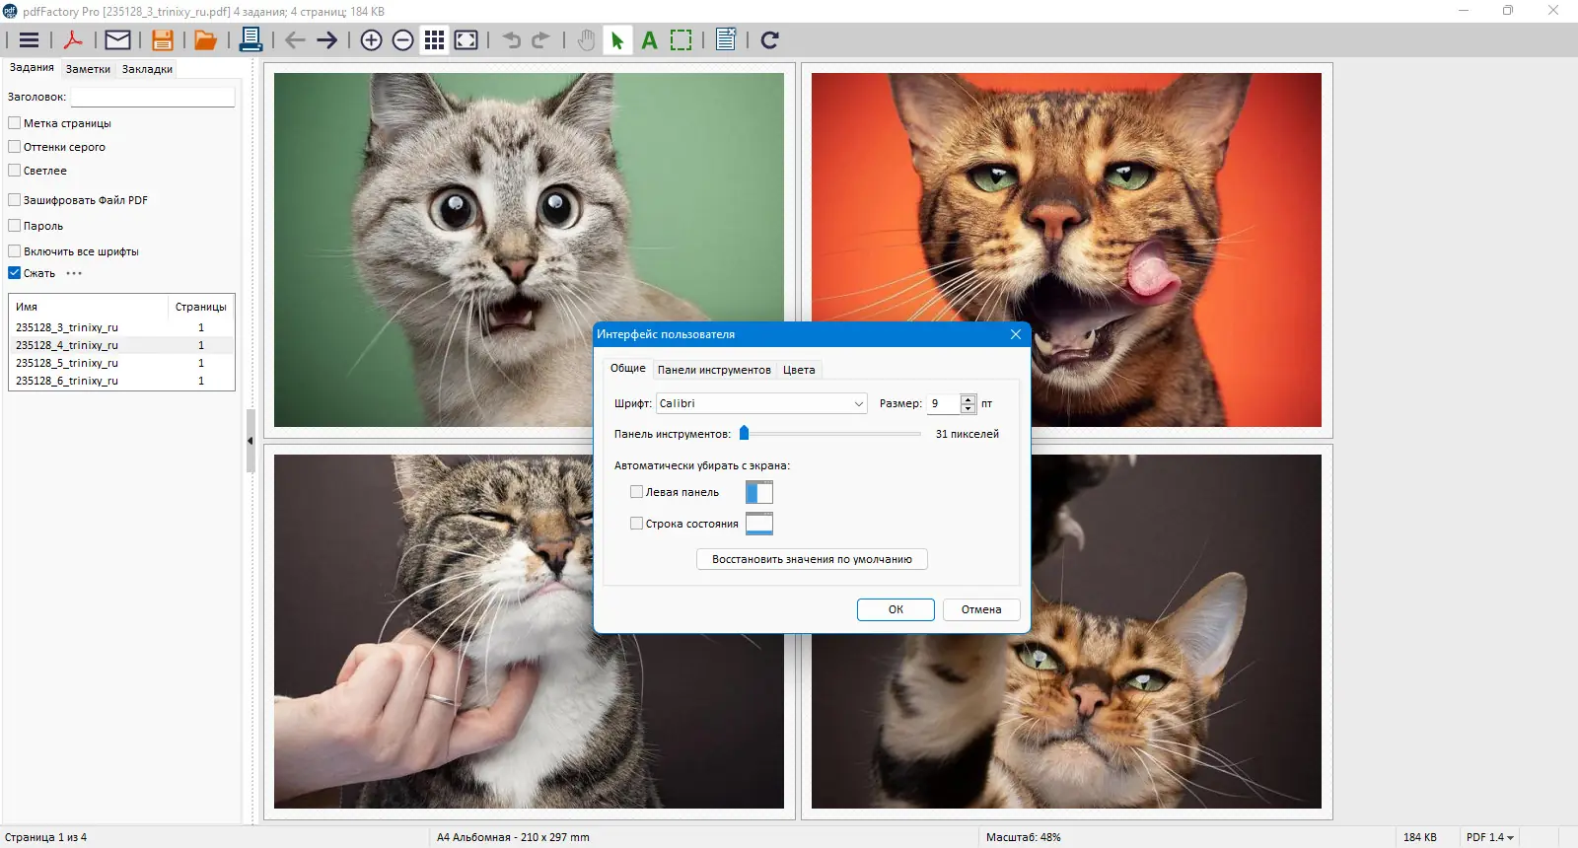Select the Общие dialog tab
The image size is (1578, 848).
click(628, 369)
